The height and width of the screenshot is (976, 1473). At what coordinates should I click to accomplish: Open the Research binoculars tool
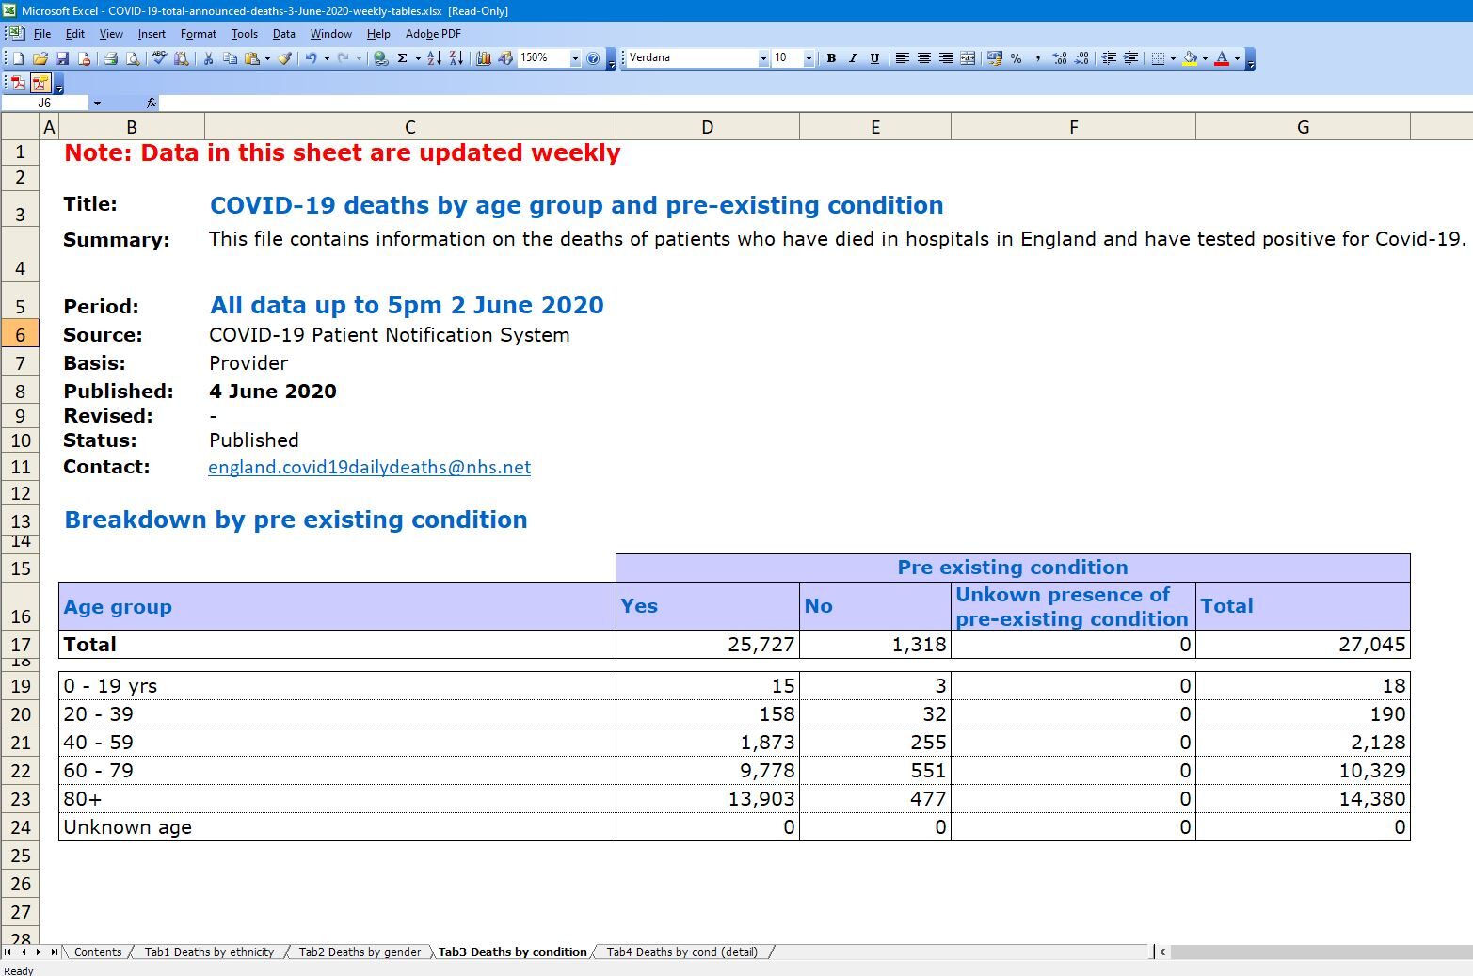tap(182, 58)
